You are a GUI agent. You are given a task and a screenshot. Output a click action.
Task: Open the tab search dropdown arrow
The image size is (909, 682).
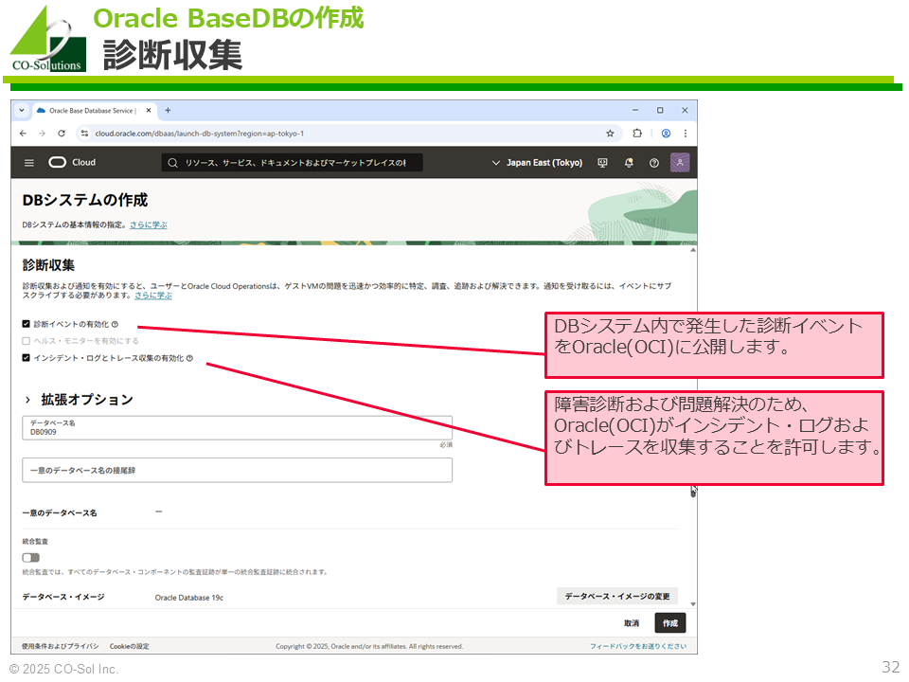[x=22, y=110]
